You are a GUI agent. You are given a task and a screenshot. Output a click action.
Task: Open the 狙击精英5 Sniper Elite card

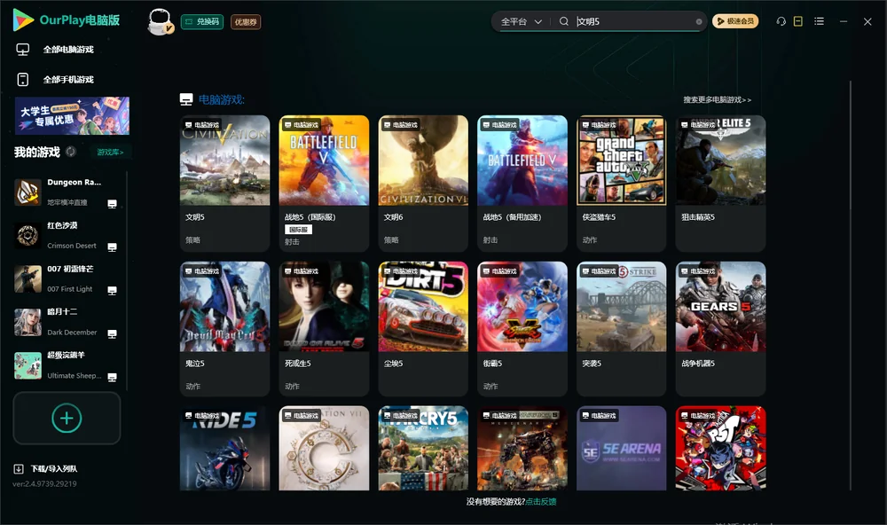(720, 184)
